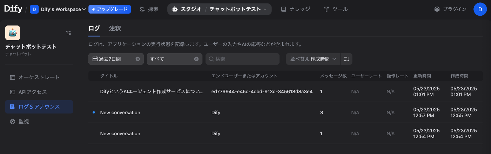Clear the すべて filter selection
Image resolution: width=491 pixels, height=154 pixels.
(x=196, y=59)
